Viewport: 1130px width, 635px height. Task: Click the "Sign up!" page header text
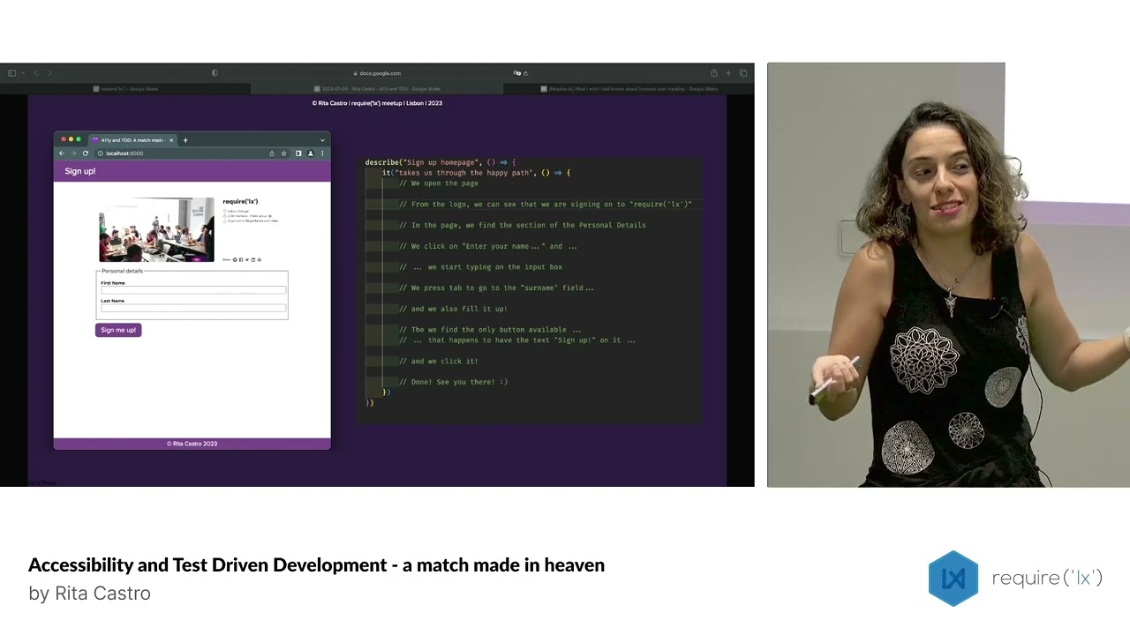click(80, 171)
